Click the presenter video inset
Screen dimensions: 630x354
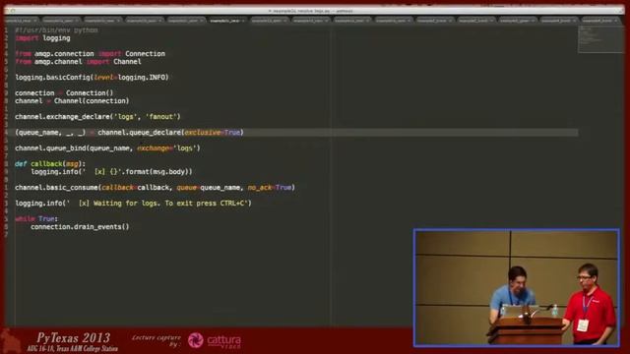pos(517,288)
